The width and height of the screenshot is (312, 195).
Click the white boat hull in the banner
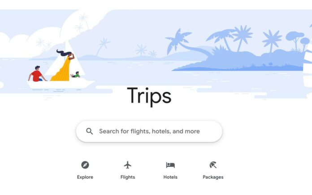[60, 84]
